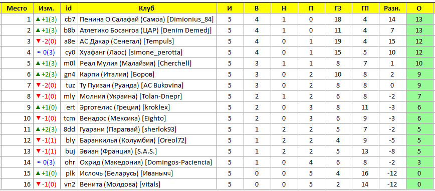Click green up arrow for Гуарани row
435x191 pixels.
coord(38,129)
